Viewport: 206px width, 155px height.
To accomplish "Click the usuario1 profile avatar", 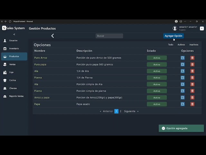I will pos(175,28).
